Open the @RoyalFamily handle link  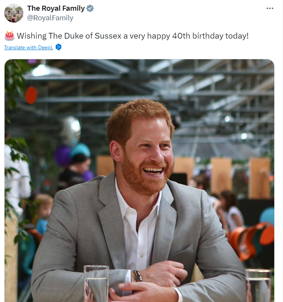pos(50,18)
